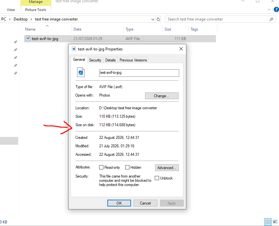Click the Change... button
The image size is (279, 226).
point(162,96)
